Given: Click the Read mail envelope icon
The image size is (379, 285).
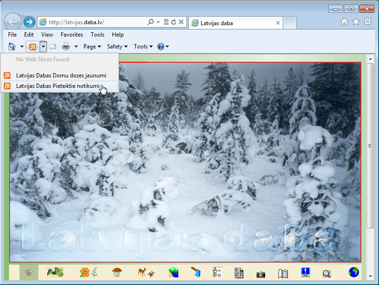Looking at the screenshot, I should (53, 46).
